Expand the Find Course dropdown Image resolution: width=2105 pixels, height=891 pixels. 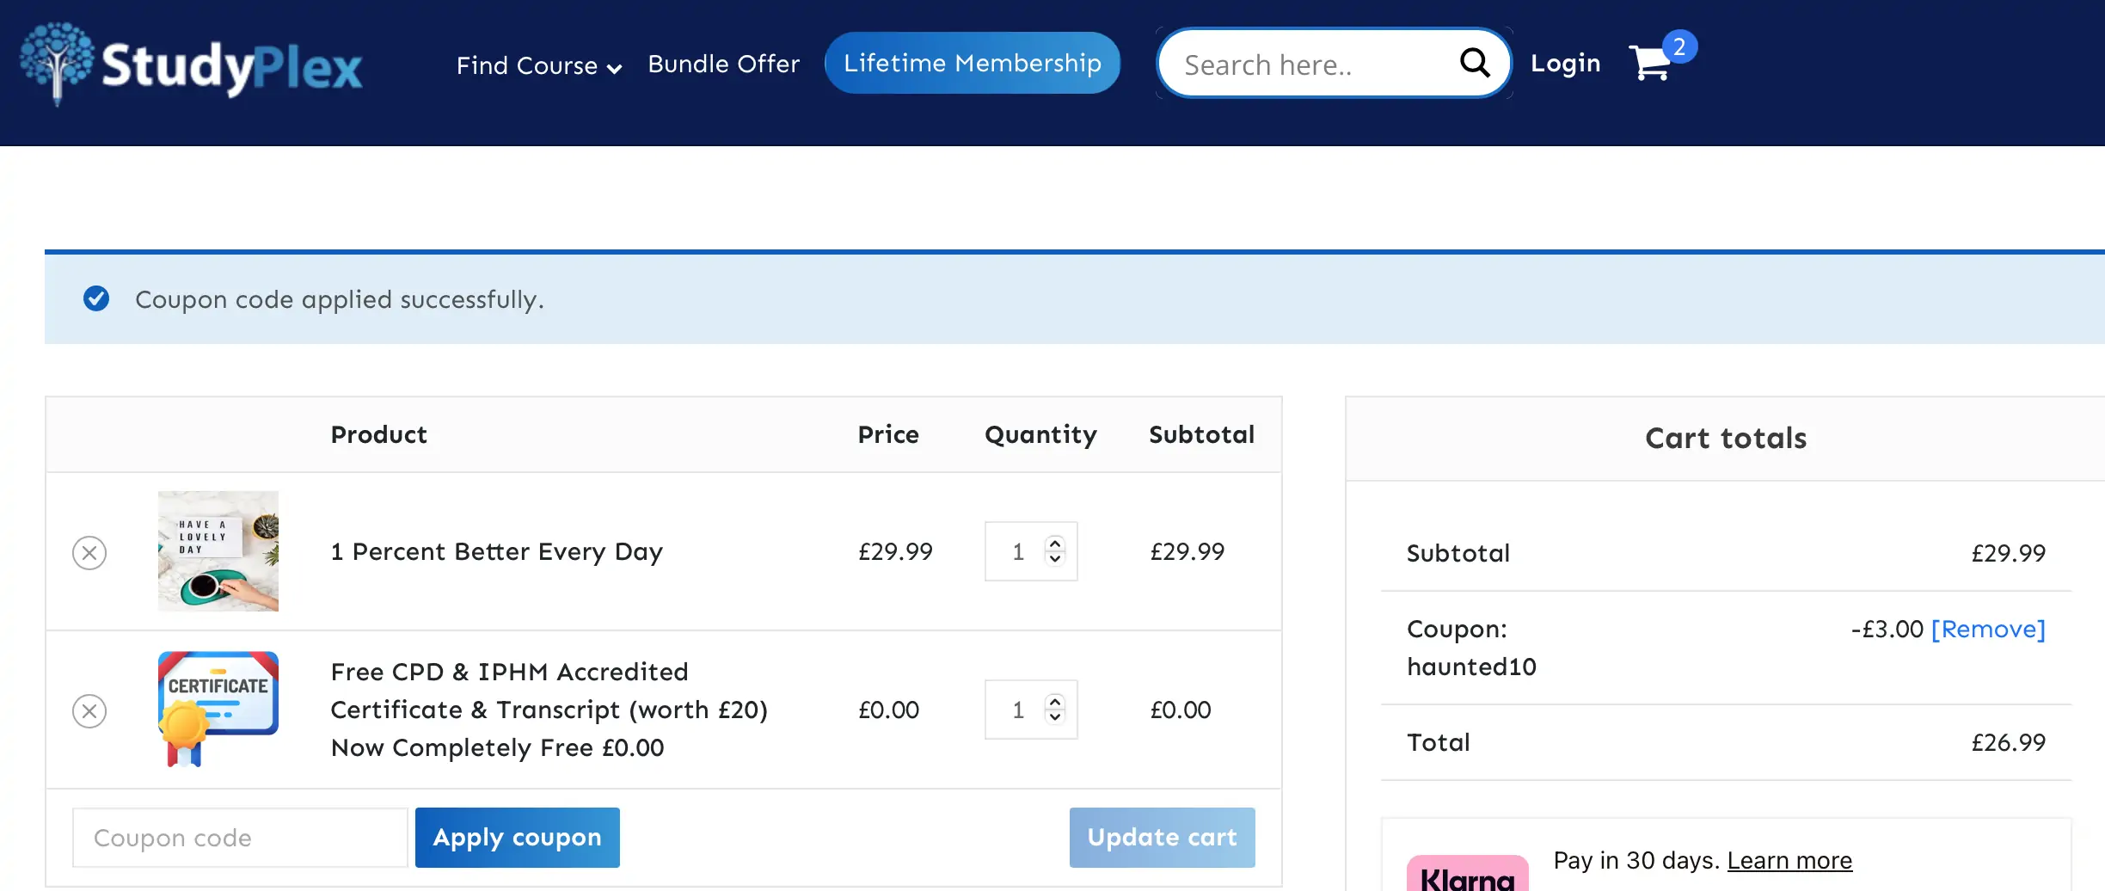[x=538, y=65]
